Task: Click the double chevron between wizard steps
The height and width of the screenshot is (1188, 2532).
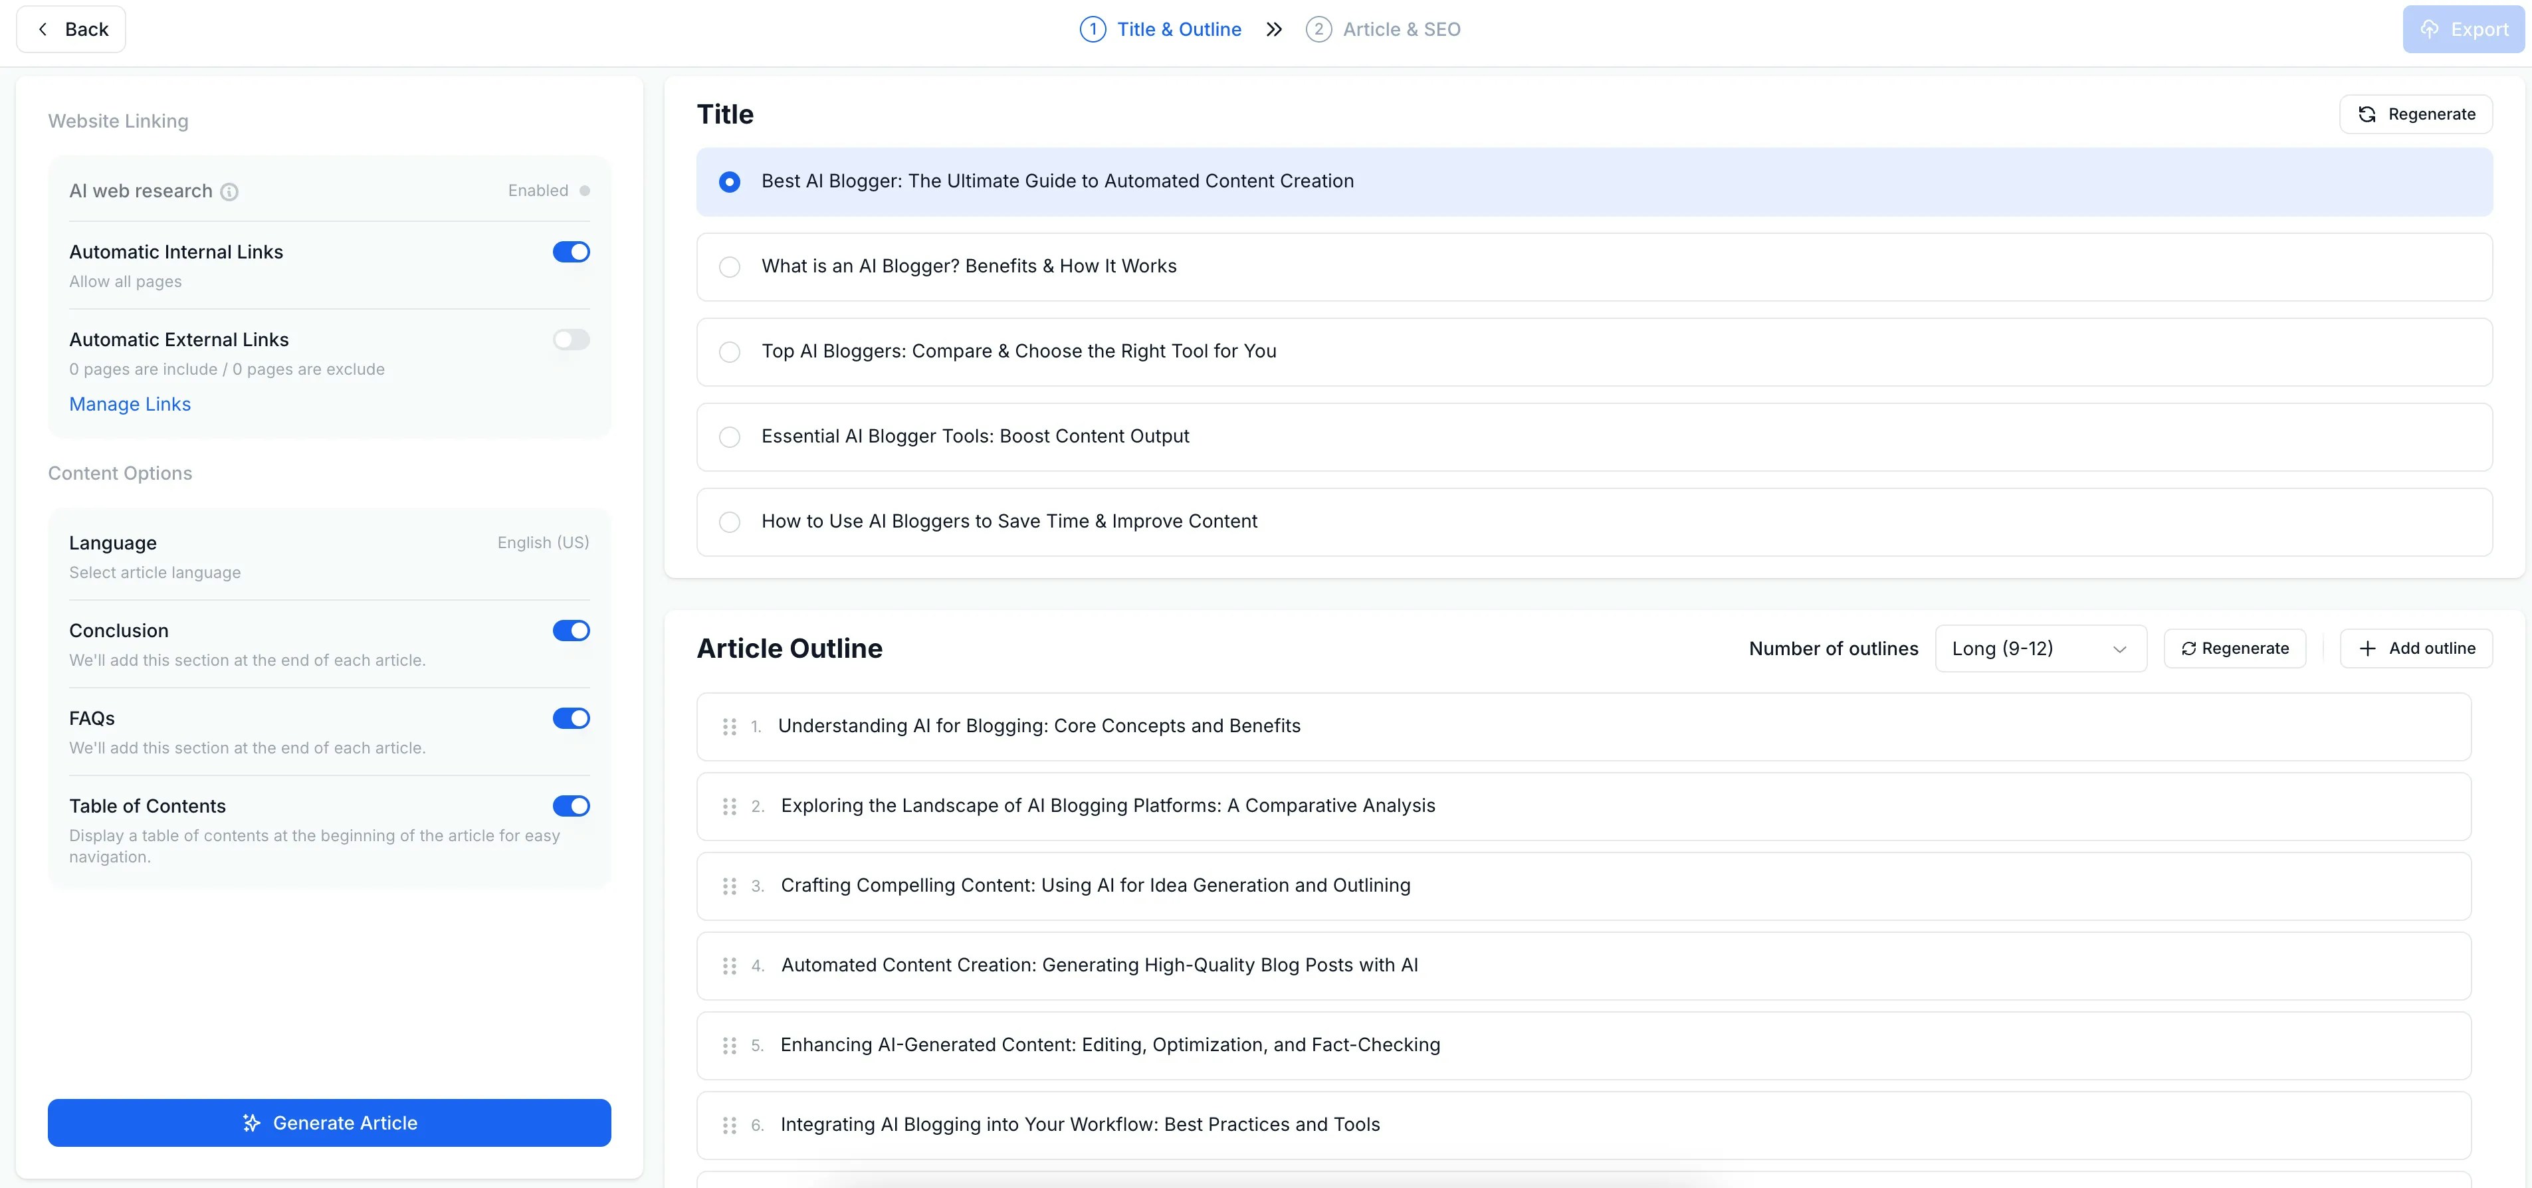Action: tap(1274, 29)
